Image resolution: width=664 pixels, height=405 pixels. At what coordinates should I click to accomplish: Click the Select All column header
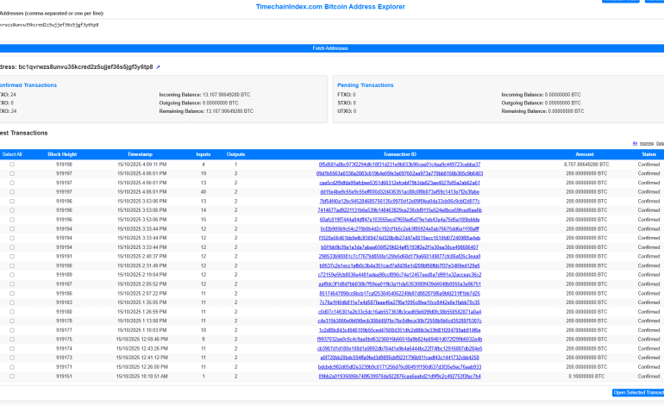[12, 154]
